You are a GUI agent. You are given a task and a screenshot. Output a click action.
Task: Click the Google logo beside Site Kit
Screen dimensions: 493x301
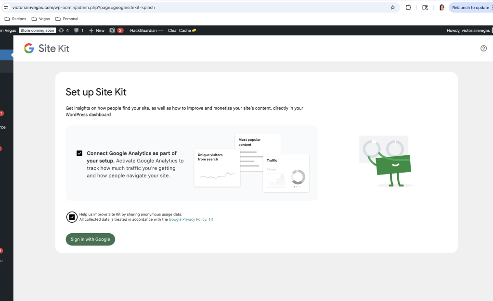click(x=29, y=49)
